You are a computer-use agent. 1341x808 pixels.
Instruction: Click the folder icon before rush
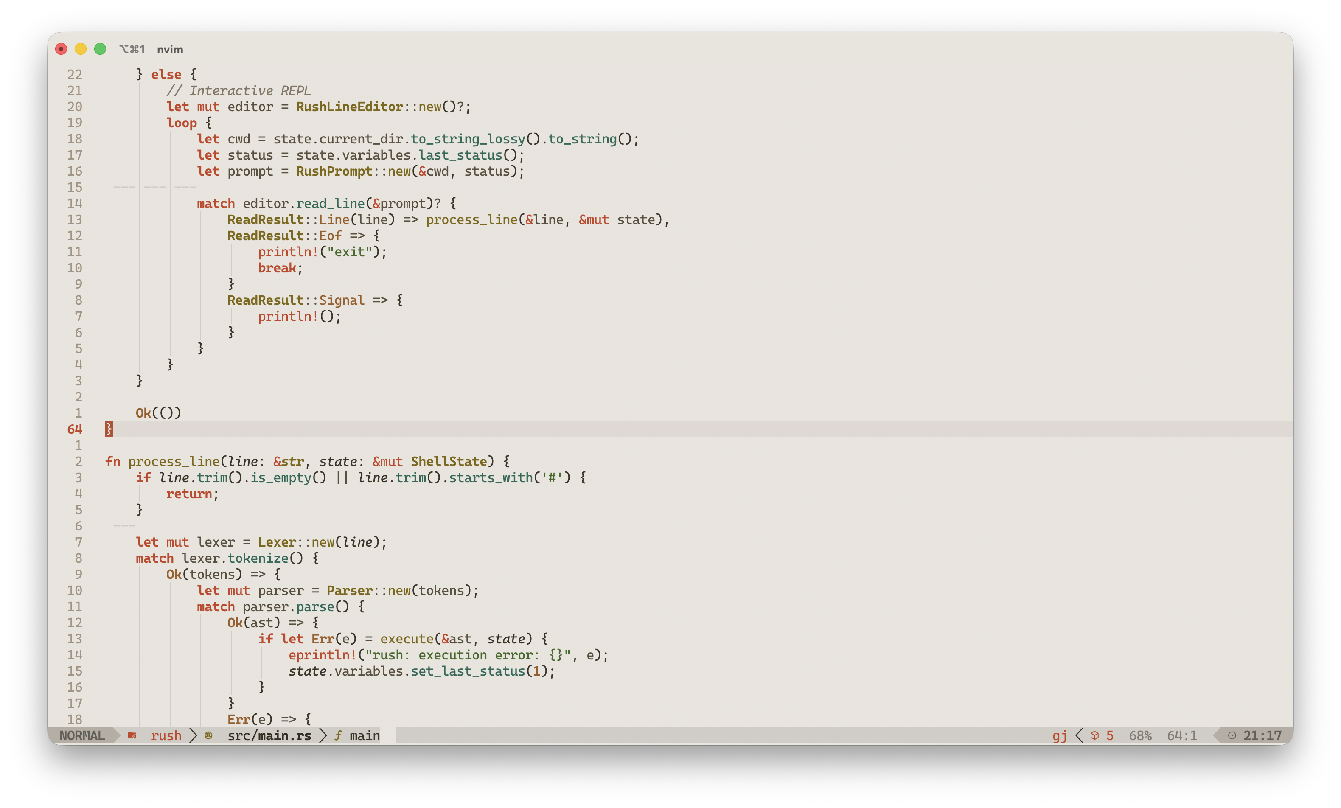(132, 735)
